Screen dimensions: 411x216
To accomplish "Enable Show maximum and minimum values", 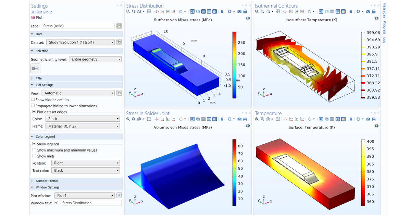I will 34,150.
